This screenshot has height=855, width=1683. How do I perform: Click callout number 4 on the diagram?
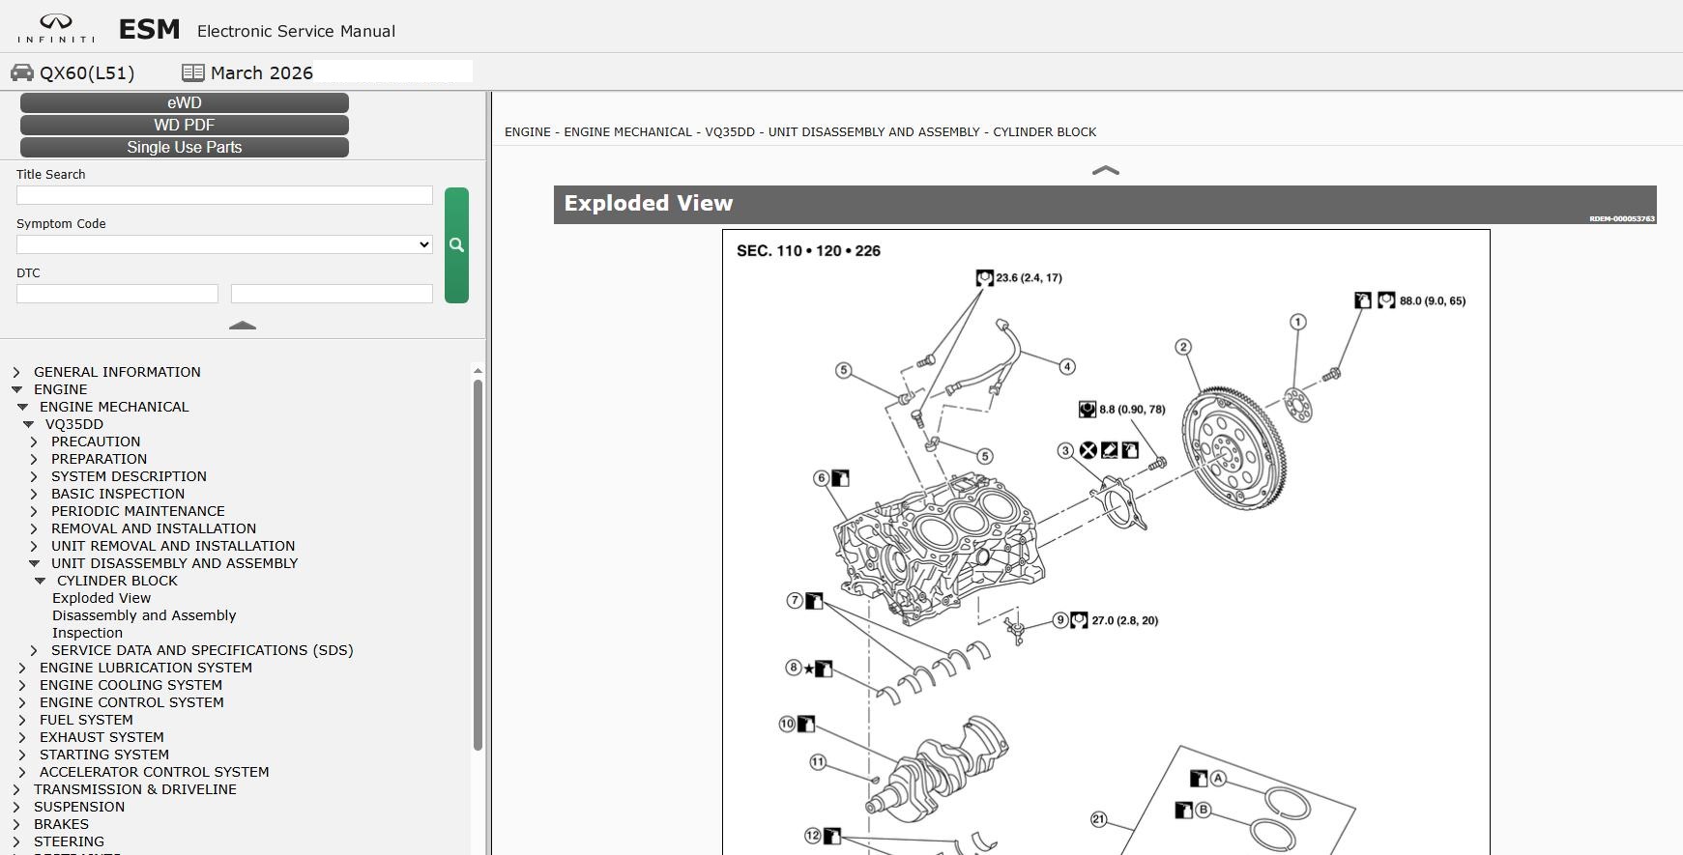[1067, 366]
